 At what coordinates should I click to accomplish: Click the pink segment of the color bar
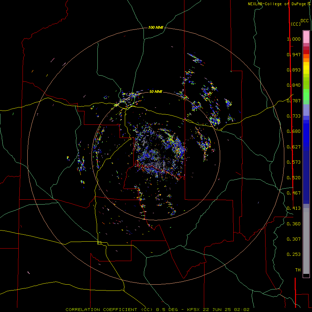click(306, 37)
